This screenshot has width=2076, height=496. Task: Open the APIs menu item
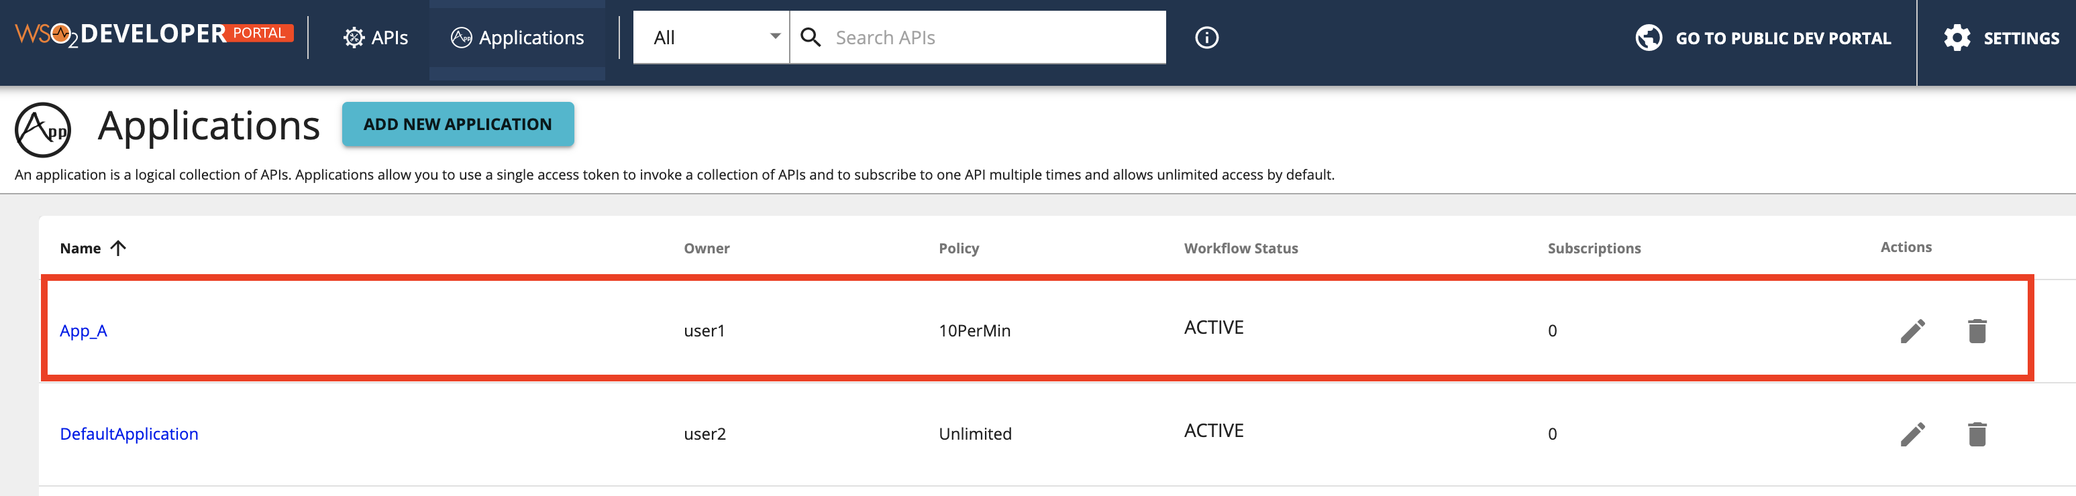(376, 38)
